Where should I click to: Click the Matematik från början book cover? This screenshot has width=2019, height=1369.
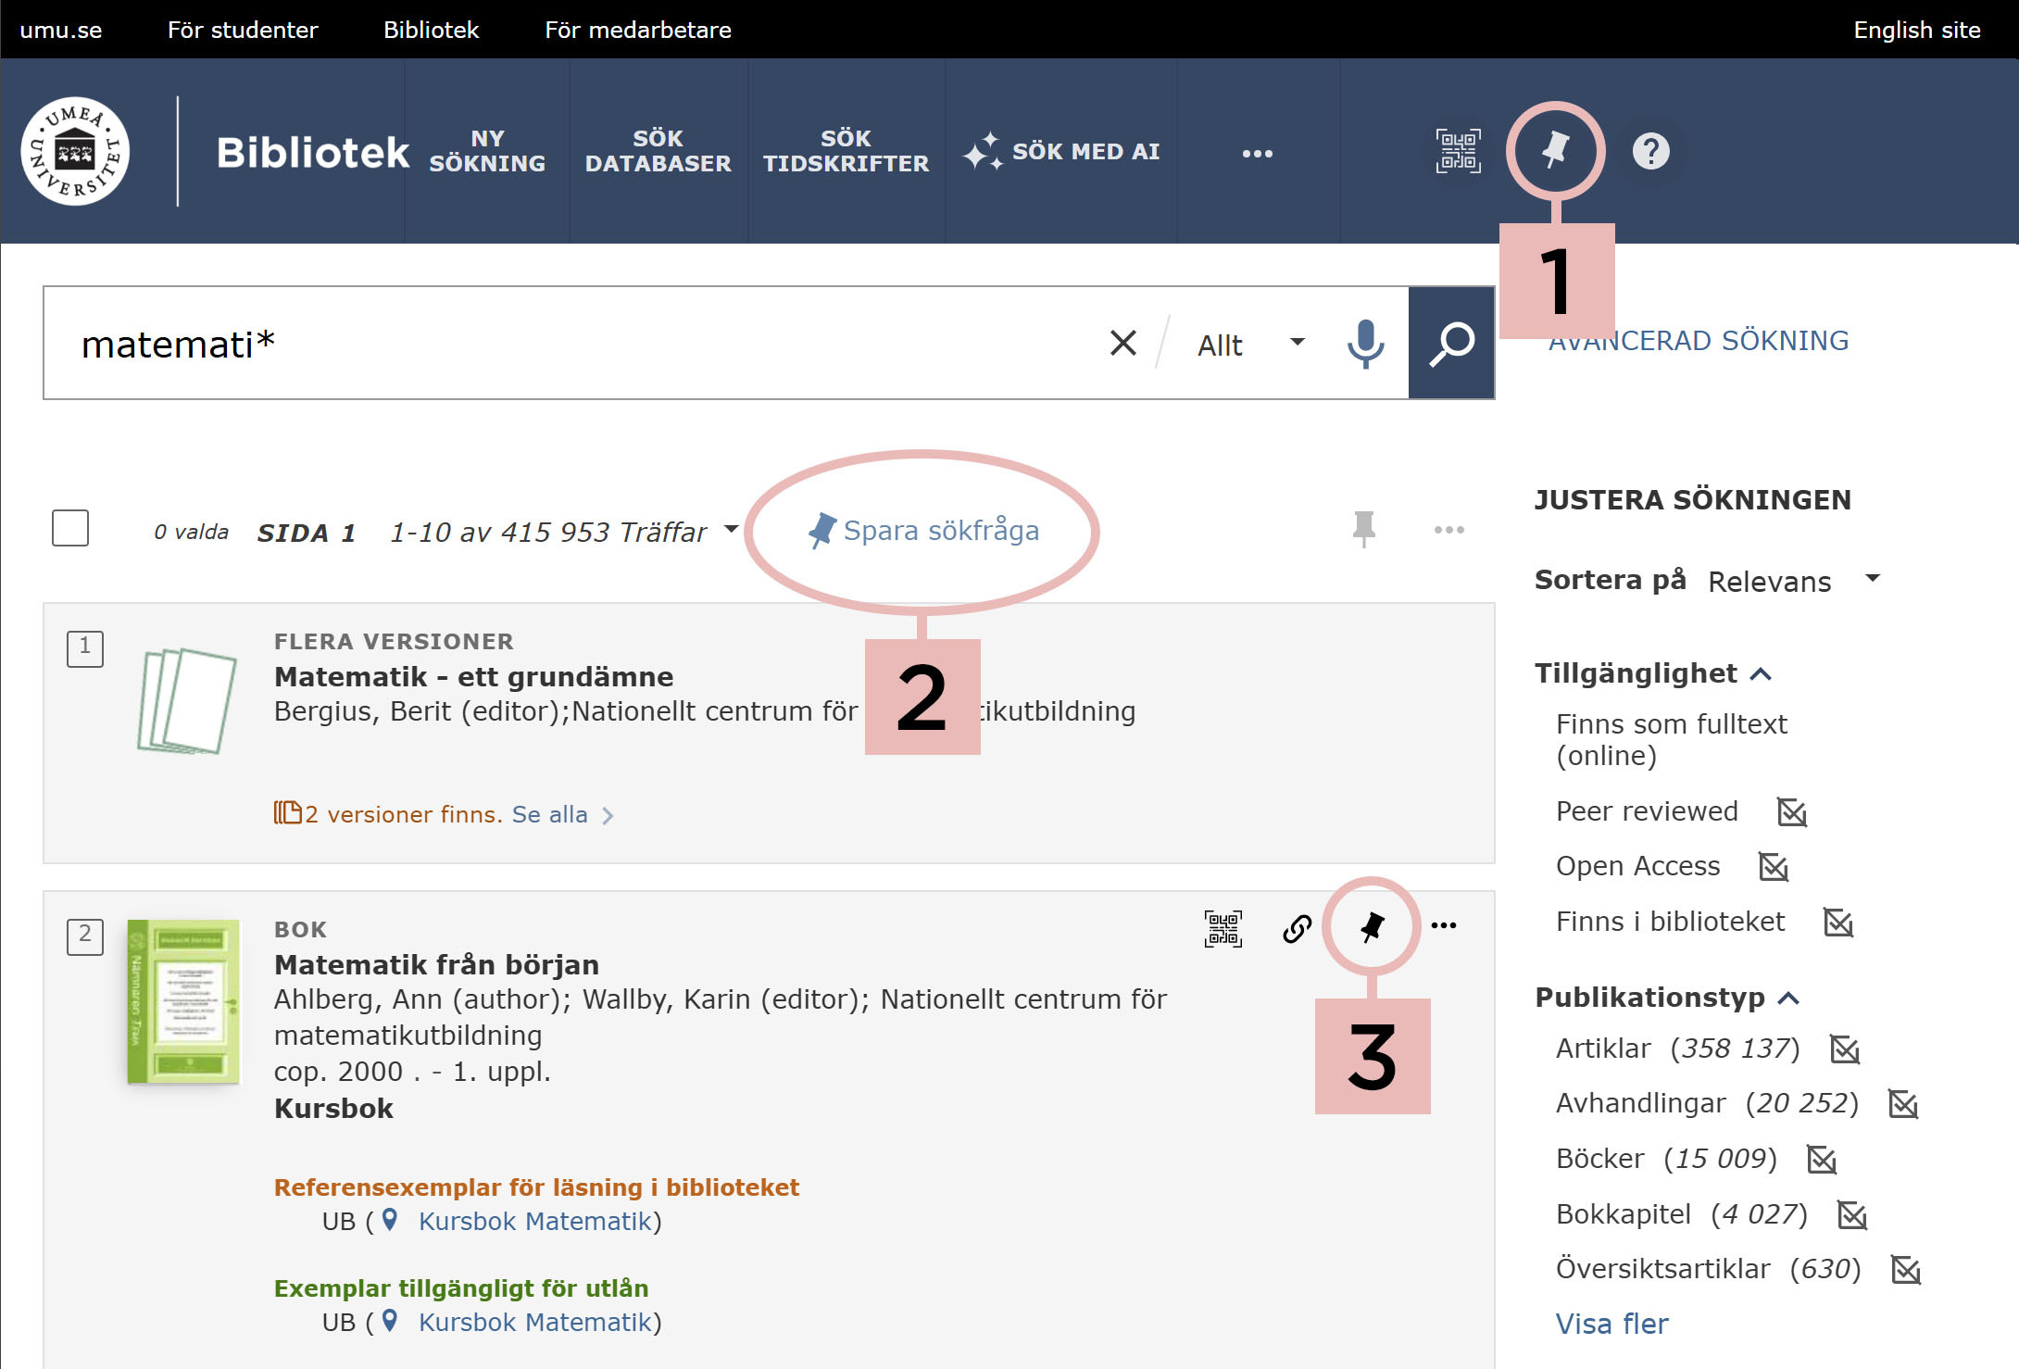click(x=183, y=1001)
